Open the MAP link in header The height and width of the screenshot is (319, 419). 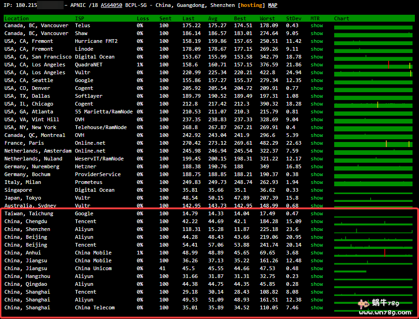(273, 6)
